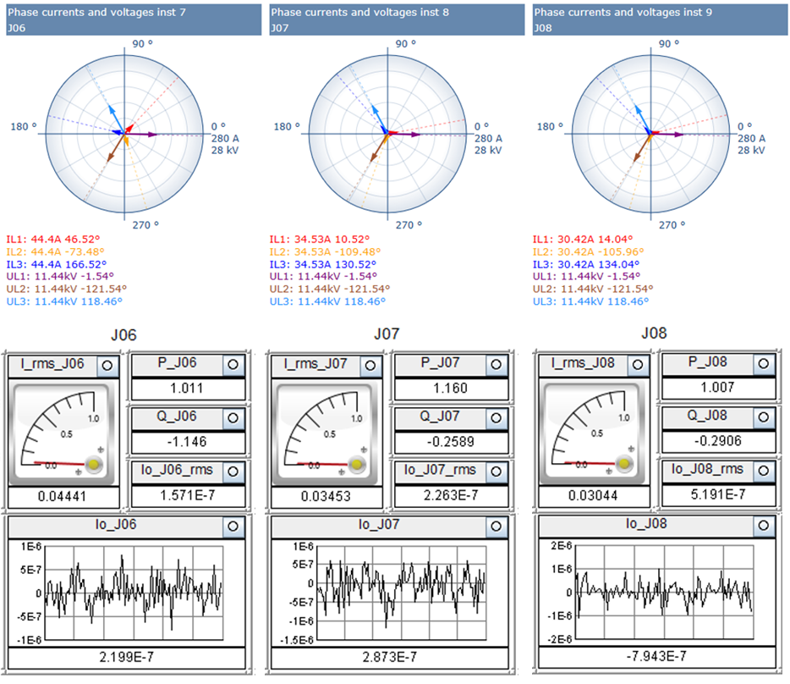Click the Io_J08 value -7.943E-7
The image size is (790, 684).
(656, 656)
